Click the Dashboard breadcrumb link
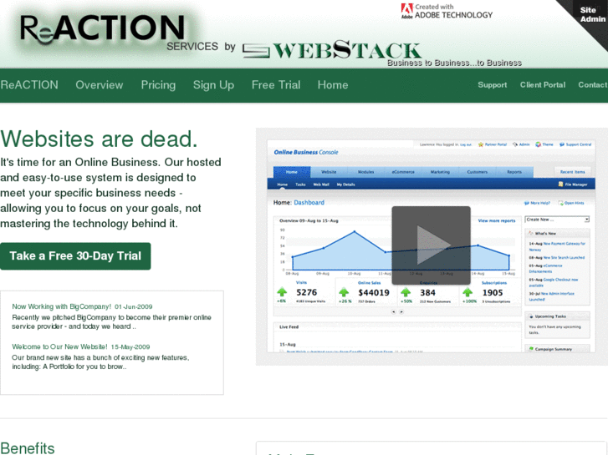This screenshot has height=455, width=608. (309, 203)
